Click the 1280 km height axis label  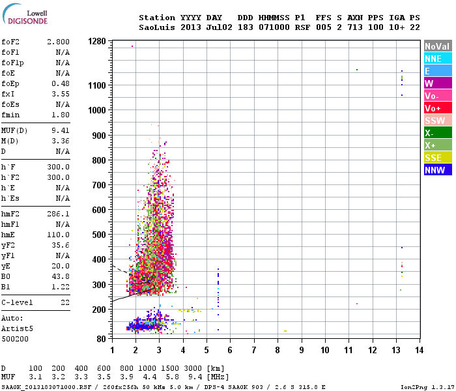pos(97,42)
